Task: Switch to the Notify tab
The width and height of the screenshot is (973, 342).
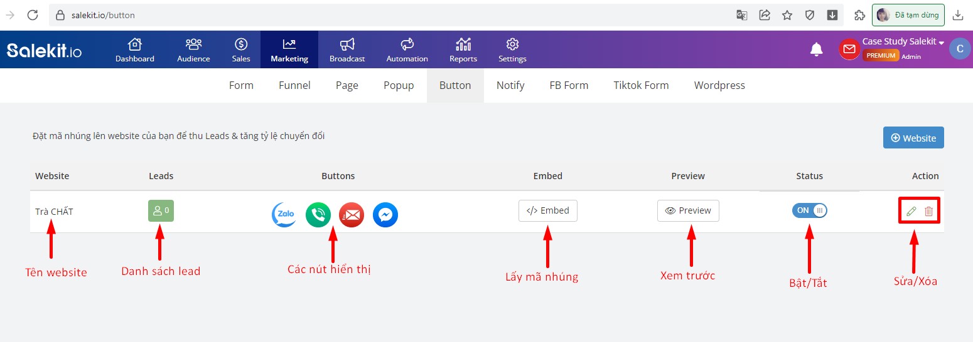Action: click(x=510, y=85)
